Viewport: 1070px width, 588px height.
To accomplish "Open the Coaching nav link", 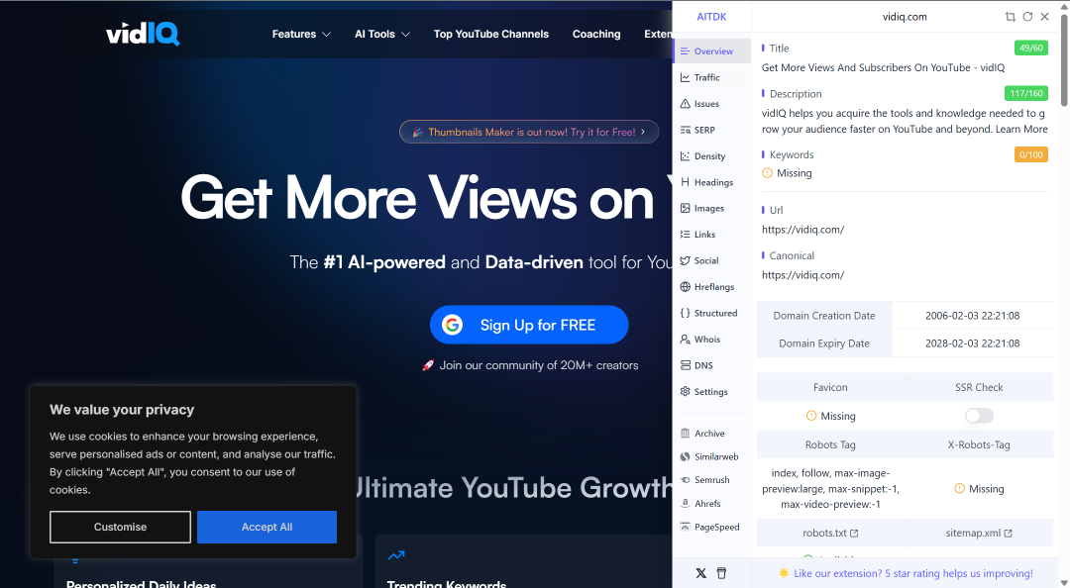I will [x=596, y=34].
